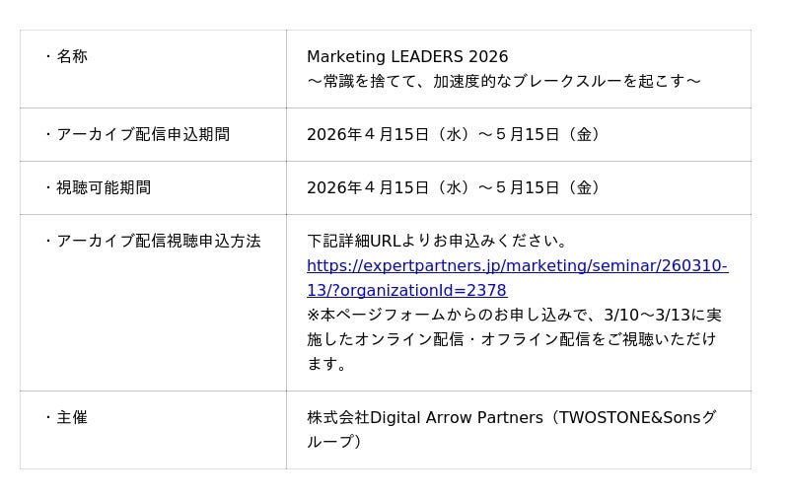Click the アーカイブ配信視聴申込方法 label
This screenshot has width=789, height=499.
pos(158,241)
